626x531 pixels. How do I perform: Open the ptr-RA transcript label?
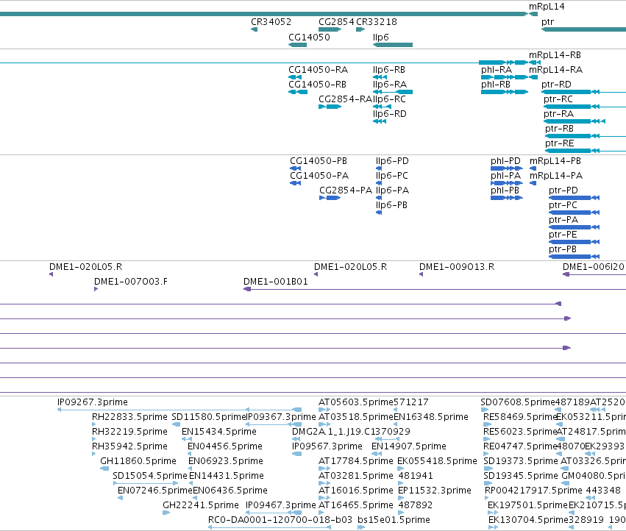(x=558, y=114)
